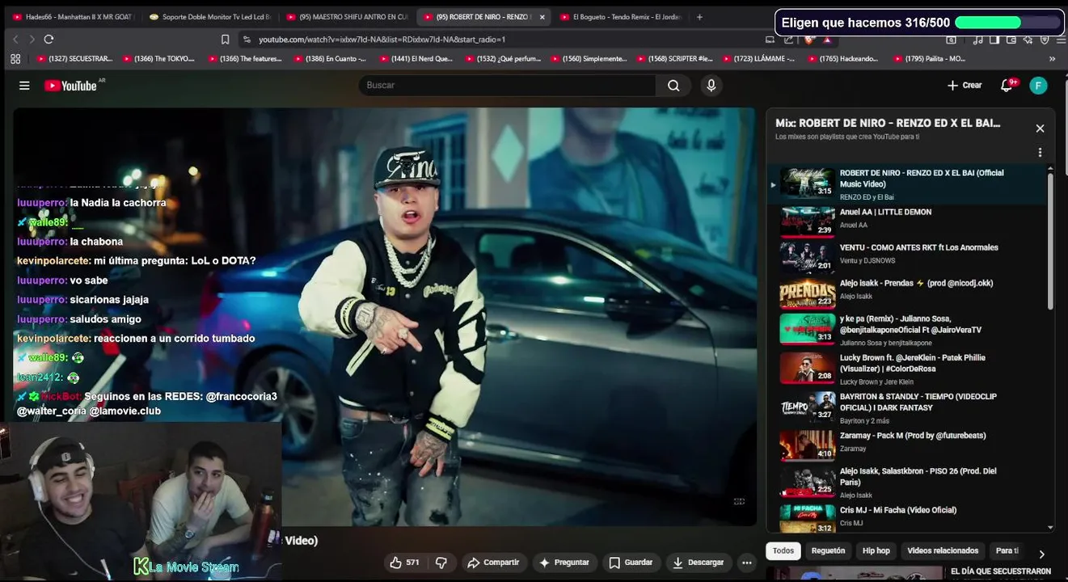Open Brave Rewards triangle icon

pos(827,39)
